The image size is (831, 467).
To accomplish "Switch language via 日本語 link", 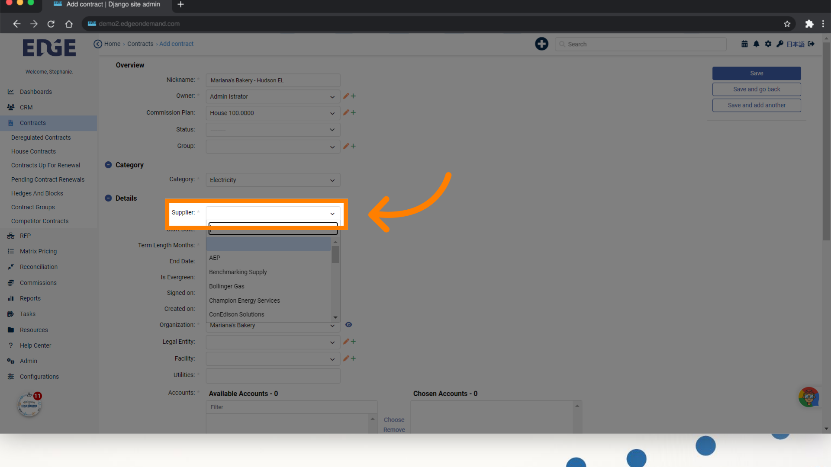I will pos(796,44).
